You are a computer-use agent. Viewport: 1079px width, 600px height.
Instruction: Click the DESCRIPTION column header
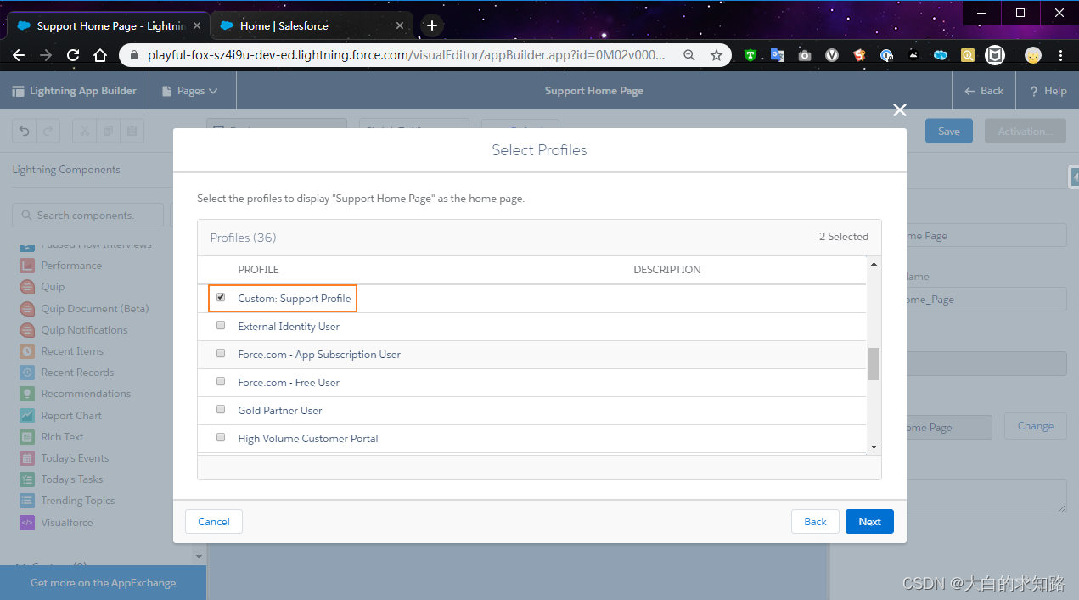pos(667,270)
